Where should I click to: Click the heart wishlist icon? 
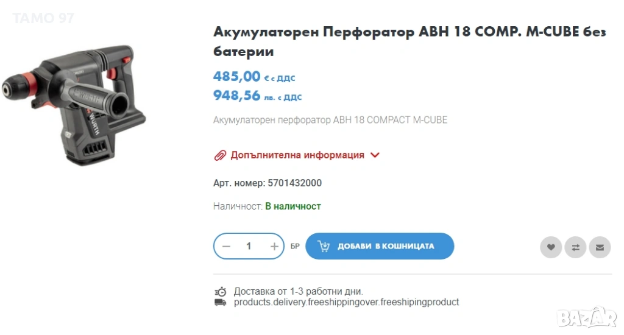pyautogui.click(x=550, y=247)
